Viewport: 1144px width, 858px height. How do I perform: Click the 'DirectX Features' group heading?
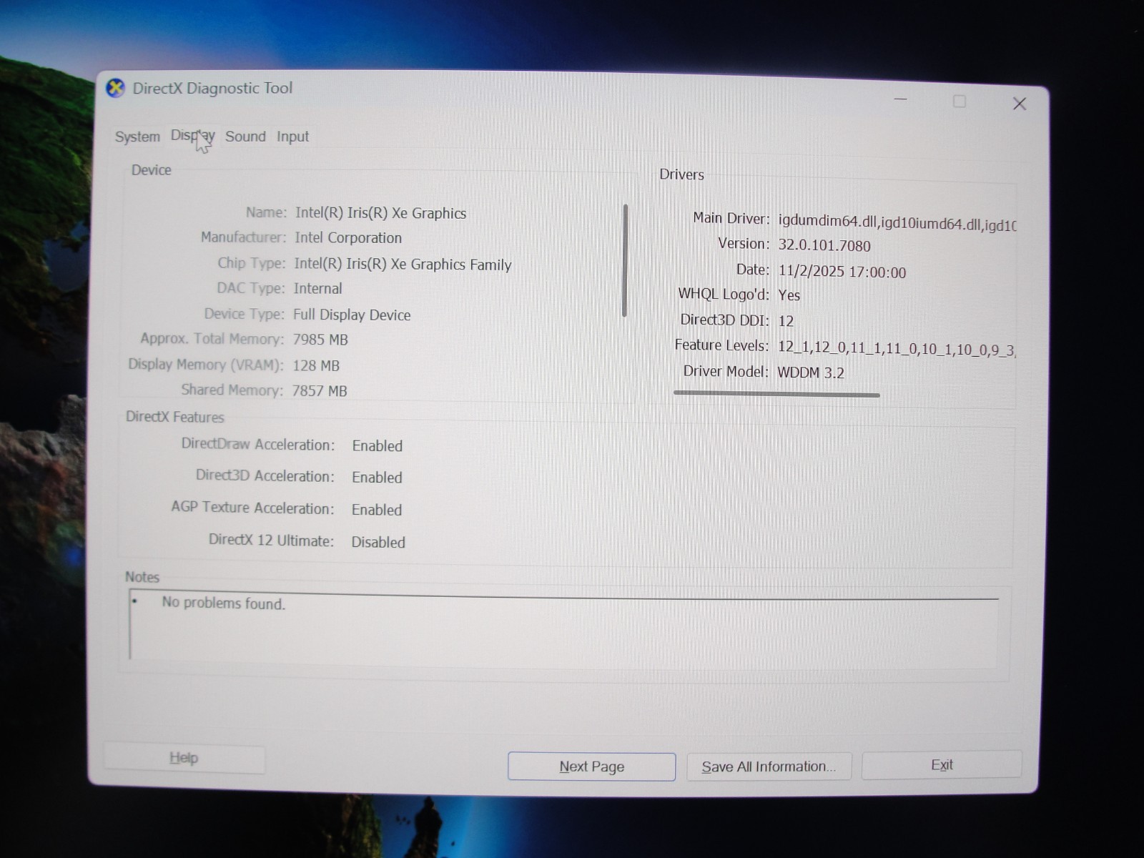click(x=174, y=417)
